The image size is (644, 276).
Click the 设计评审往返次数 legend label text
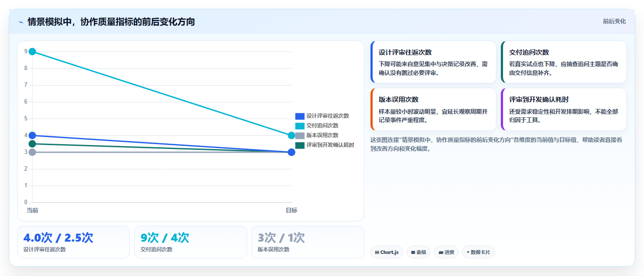pos(328,116)
